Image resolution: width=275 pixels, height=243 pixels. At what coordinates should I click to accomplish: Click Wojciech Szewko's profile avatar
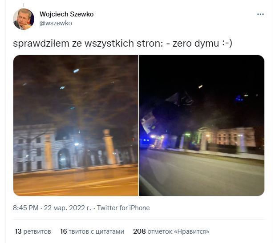coord(24,19)
